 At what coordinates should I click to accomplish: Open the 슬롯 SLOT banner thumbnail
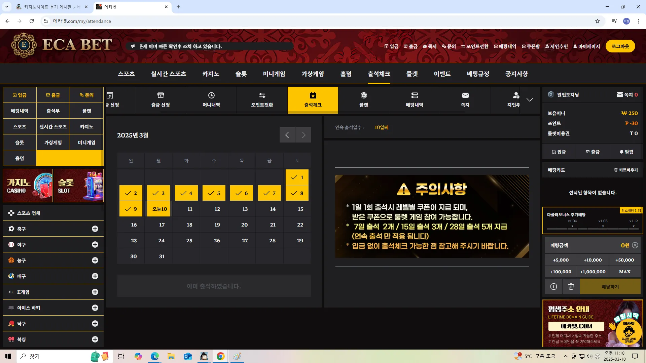(79, 186)
